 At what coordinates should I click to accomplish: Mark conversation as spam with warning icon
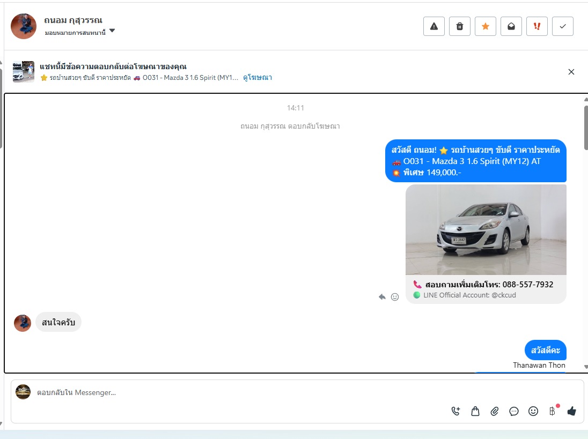434,26
